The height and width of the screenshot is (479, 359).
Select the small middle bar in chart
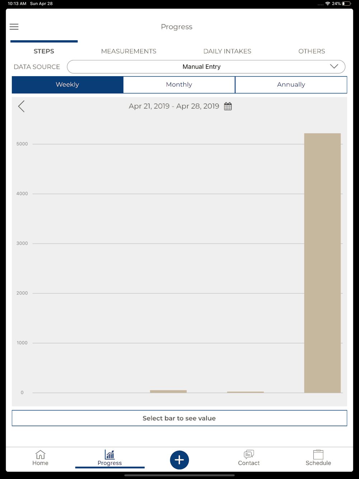point(168,391)
